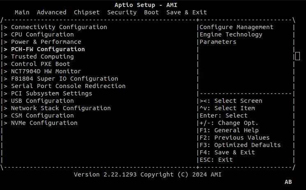Screen dimensions: 306x190
Task: Switch to the Chipset tab
Action: (87, 12)
